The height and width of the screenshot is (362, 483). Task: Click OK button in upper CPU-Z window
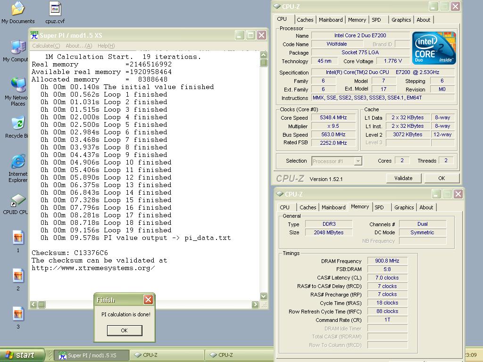pos(441,178)
